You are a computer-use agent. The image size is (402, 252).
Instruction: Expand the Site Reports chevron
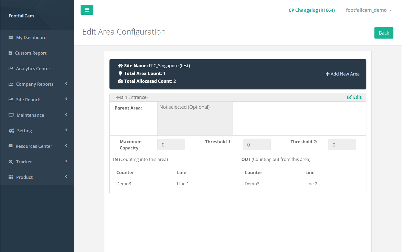[x=66, y=99]
